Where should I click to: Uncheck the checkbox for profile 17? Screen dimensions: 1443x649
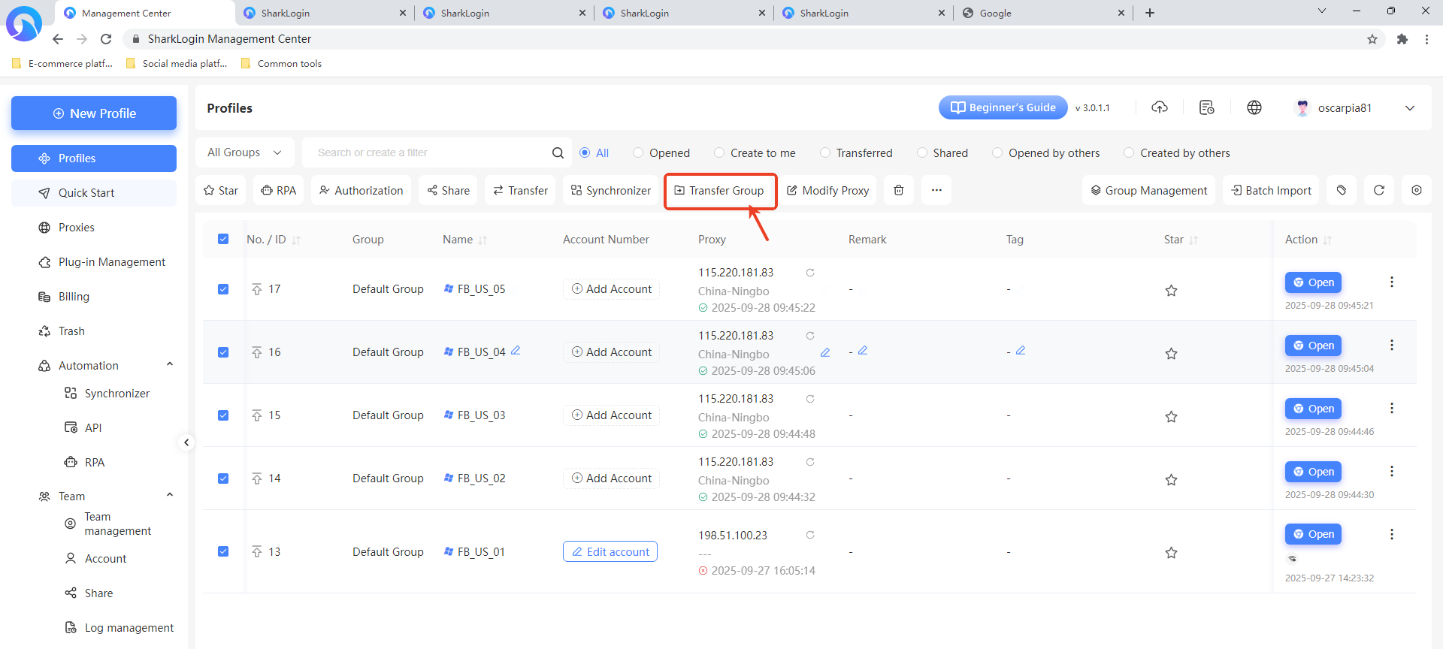tap(223, 289)
